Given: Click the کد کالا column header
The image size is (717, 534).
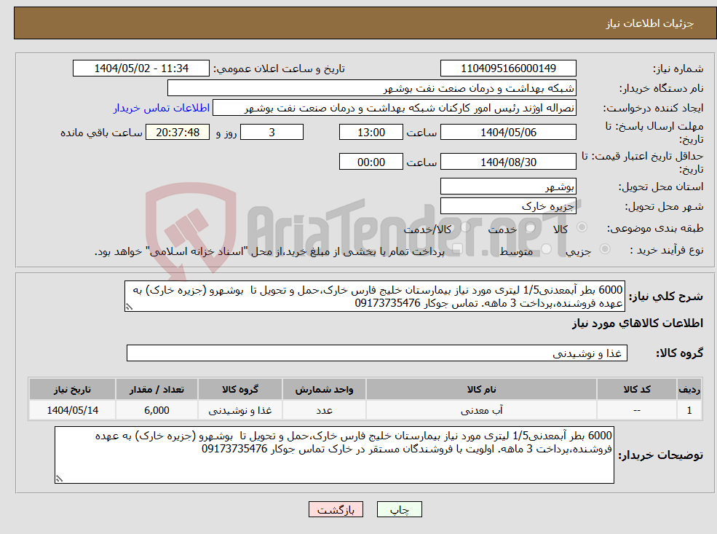Looking at the screenshot, I should pyautogui.click(x=636, y=390).
